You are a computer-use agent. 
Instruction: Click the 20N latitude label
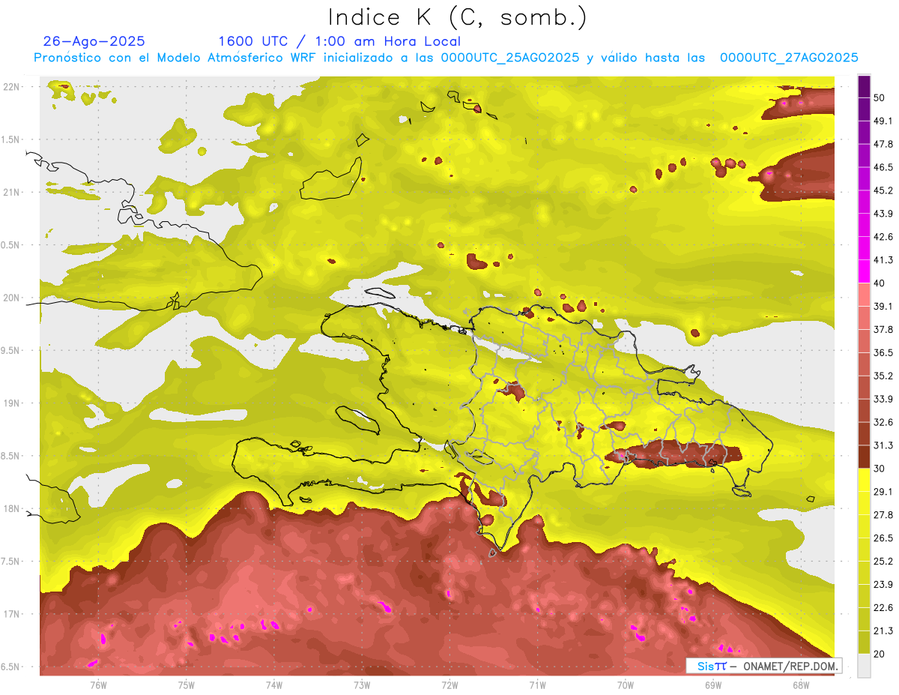[x=13, y=298]
